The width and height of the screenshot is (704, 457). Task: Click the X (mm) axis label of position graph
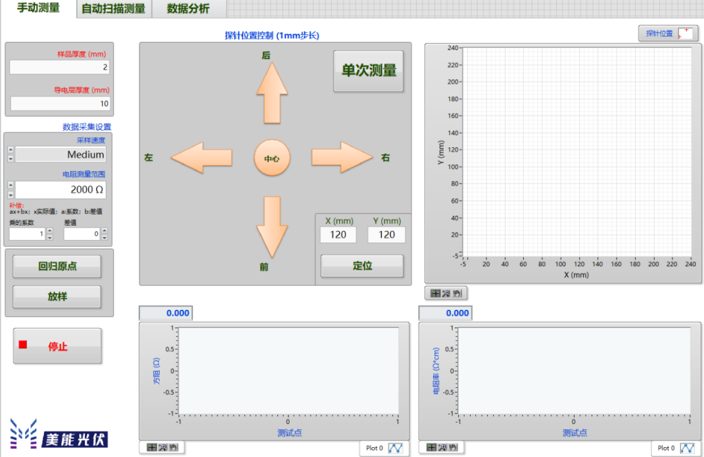(x=576, y=275)
